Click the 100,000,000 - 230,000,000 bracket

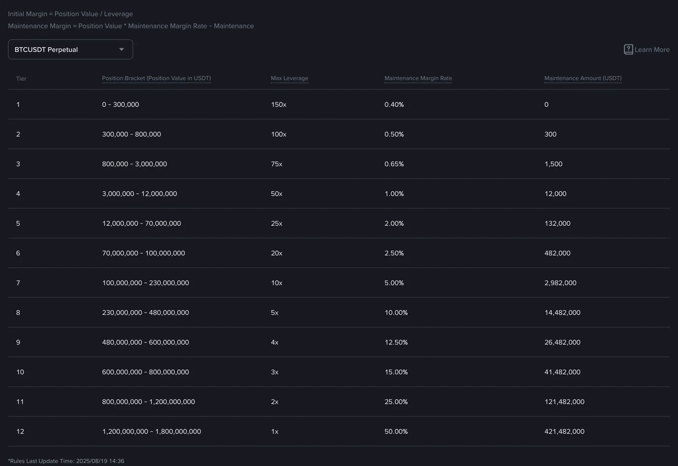[x=145, y=283]
